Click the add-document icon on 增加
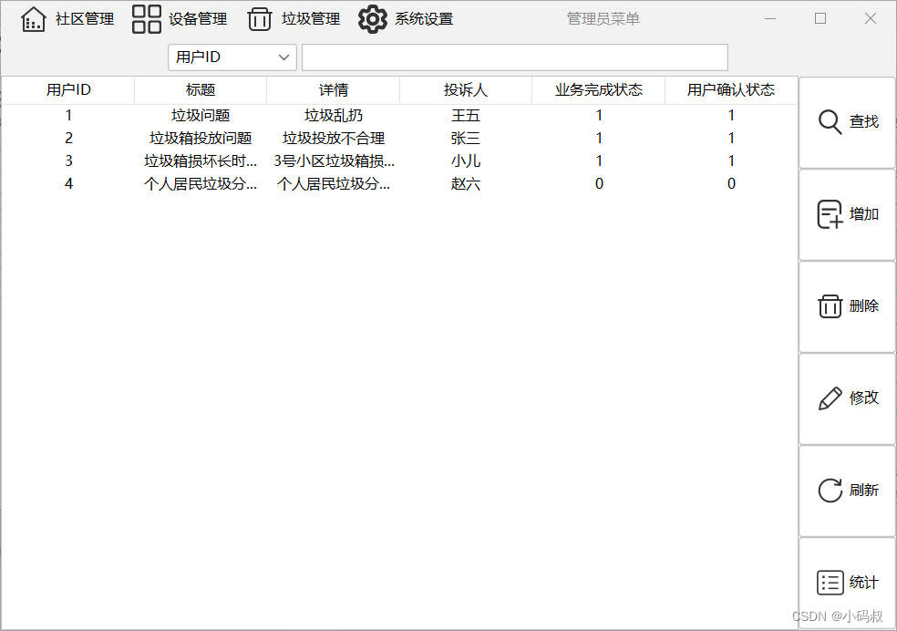Viewport: 897px width, 631px height. (x=830, y=214)
